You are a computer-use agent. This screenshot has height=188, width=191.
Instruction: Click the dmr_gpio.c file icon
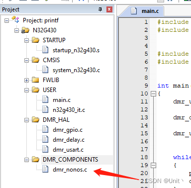click(x=45, y=129)
